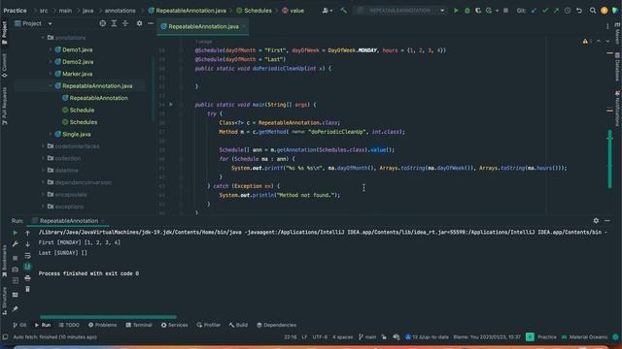
Task: Open the Problems tool window
Action: [x=102, y=326]
